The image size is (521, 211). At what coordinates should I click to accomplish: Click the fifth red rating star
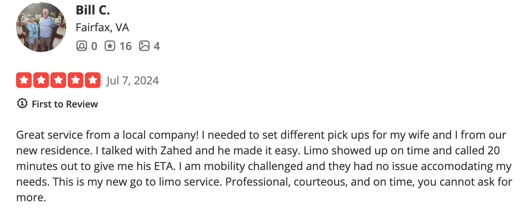[92, 80]
